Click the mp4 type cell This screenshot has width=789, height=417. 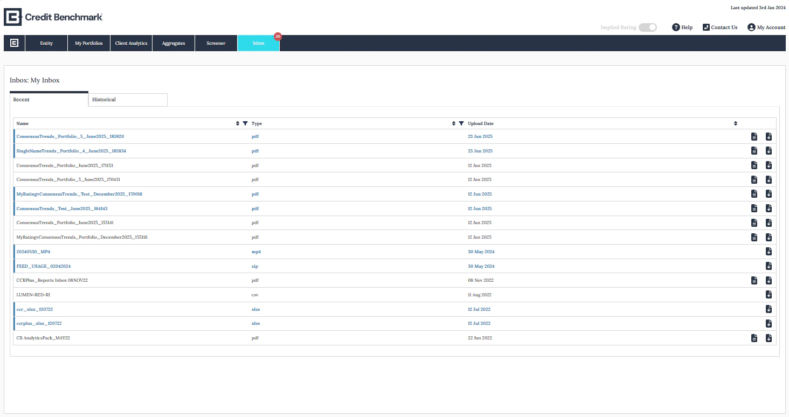coord(256,252)
